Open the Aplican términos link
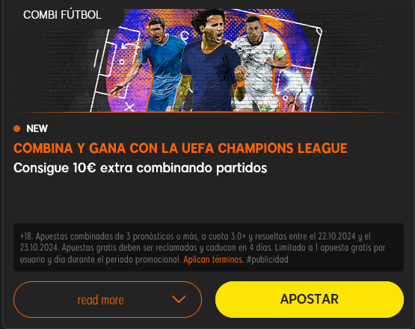Image resolution: width=415 pixels, height=329 pixels. pyautogui.click(x=214, y=260)
